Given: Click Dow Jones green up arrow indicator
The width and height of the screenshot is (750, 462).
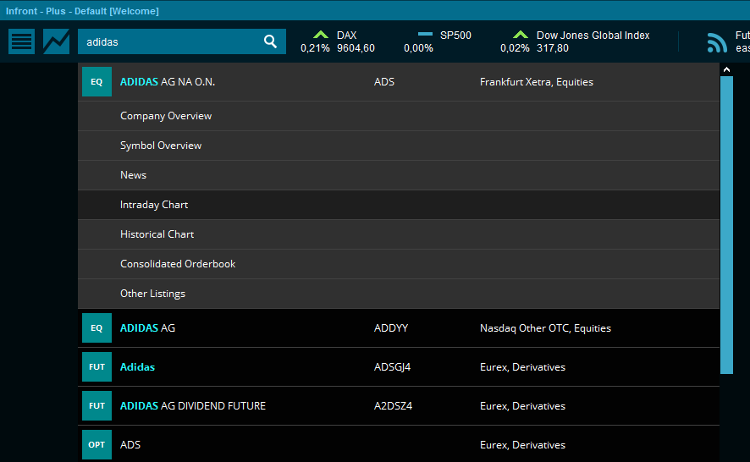Looking at the screenshot, I should [x=521, y=35].
